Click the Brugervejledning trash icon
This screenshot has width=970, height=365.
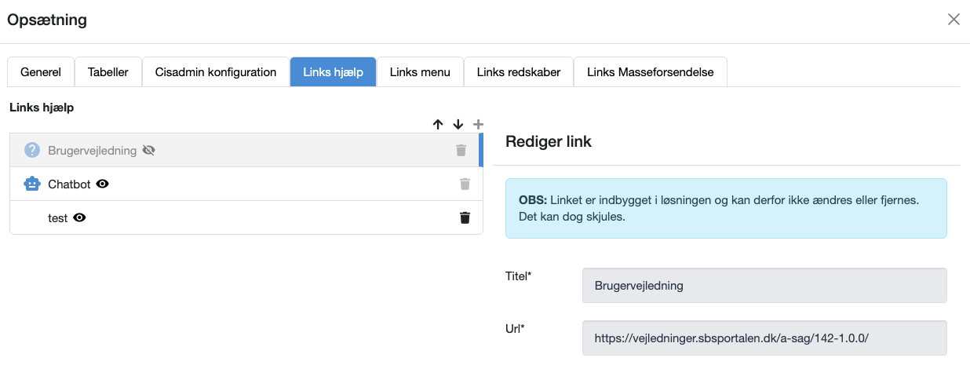461,150
